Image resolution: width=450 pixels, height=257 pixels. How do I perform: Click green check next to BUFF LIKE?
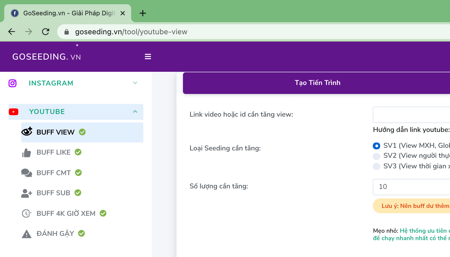click(x=78, y=152)
